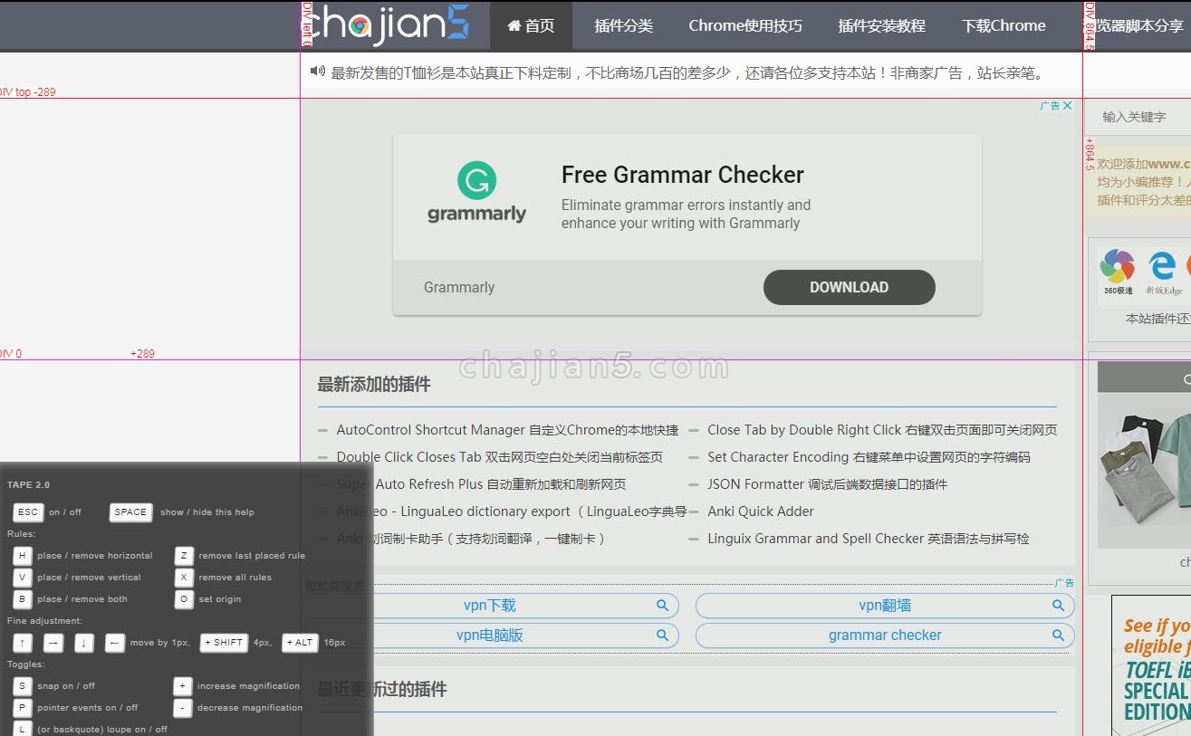The height and width of the screenshot is (736, 1191).
Task: Click search icon in vpn下载 box
Action: click(x=663, y=606)
